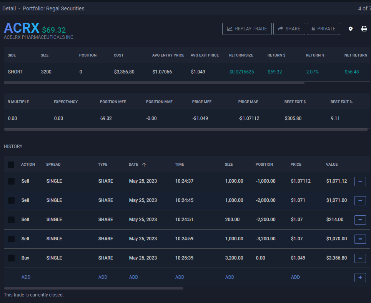Click the Replay Trade button
This screenshot has width=371, height=303.
click(247, 29)
